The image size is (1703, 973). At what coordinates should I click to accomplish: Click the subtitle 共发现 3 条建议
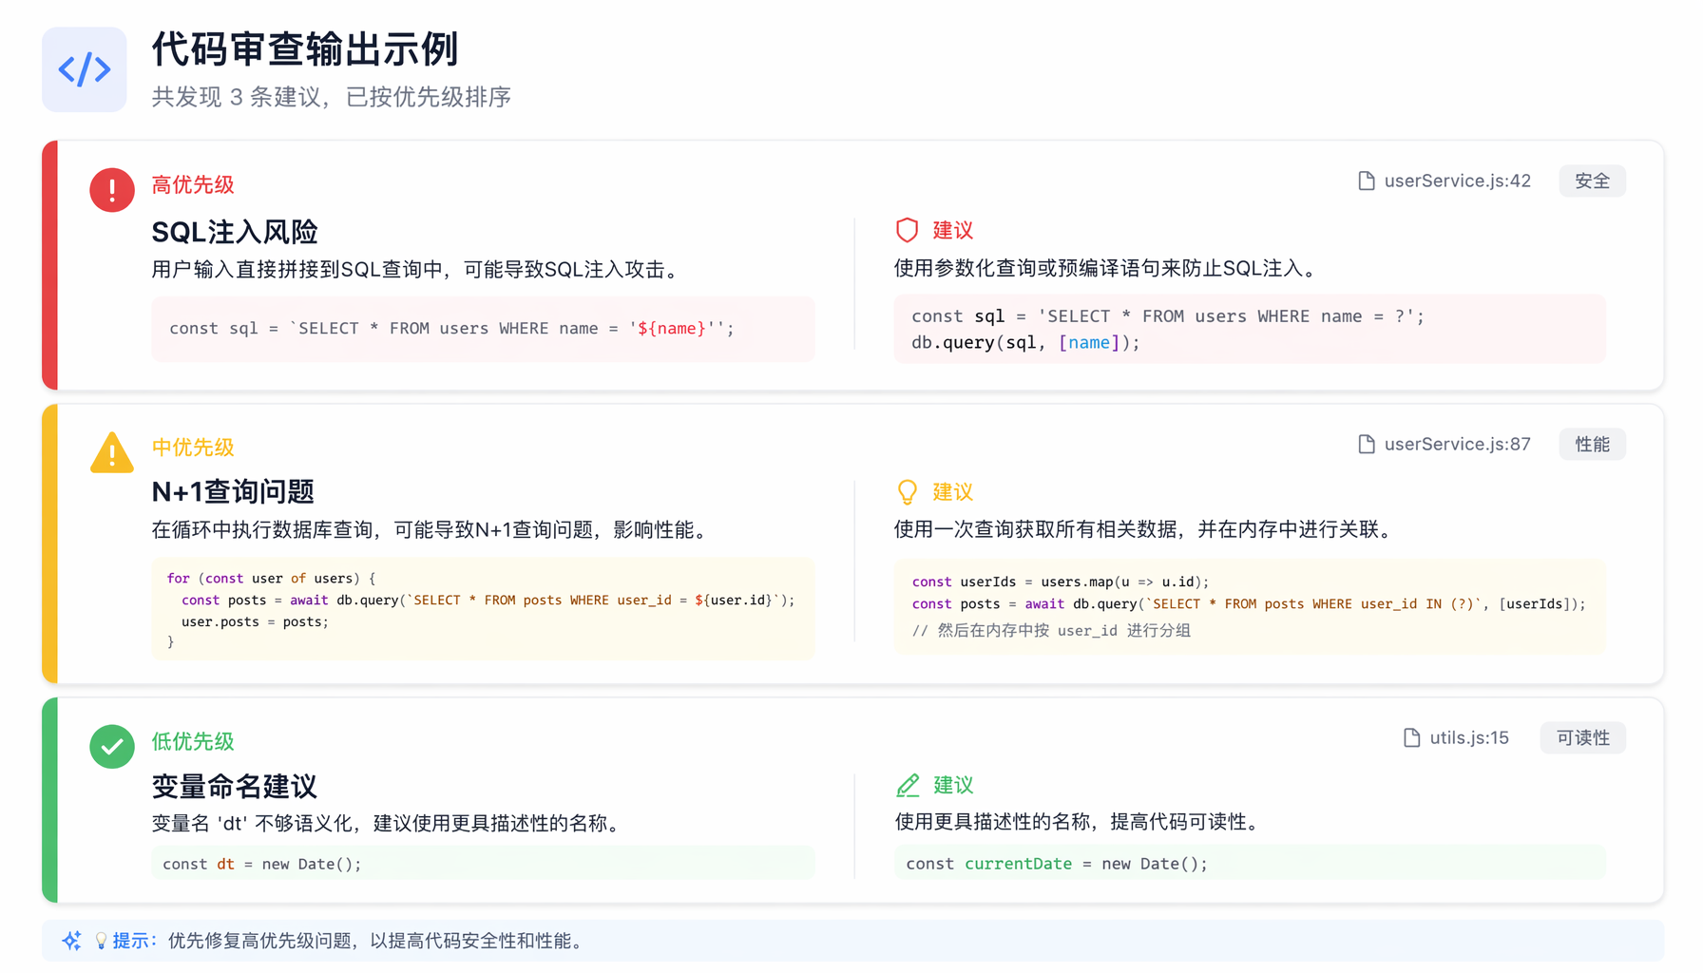pyautogui.click(x=331, y=97)
